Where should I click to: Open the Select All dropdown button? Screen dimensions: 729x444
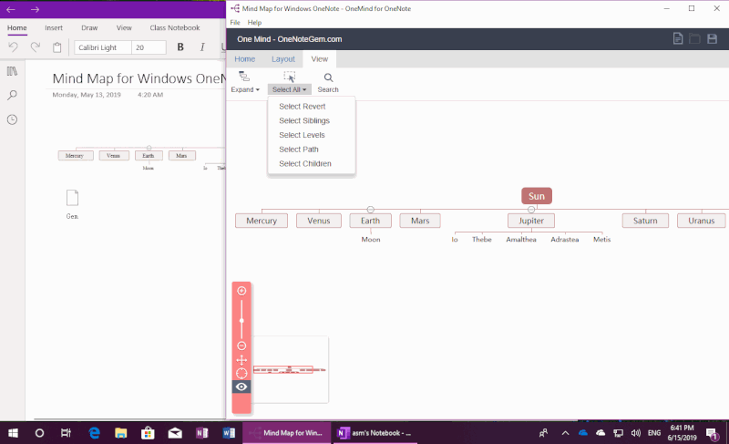coord(289,89)
